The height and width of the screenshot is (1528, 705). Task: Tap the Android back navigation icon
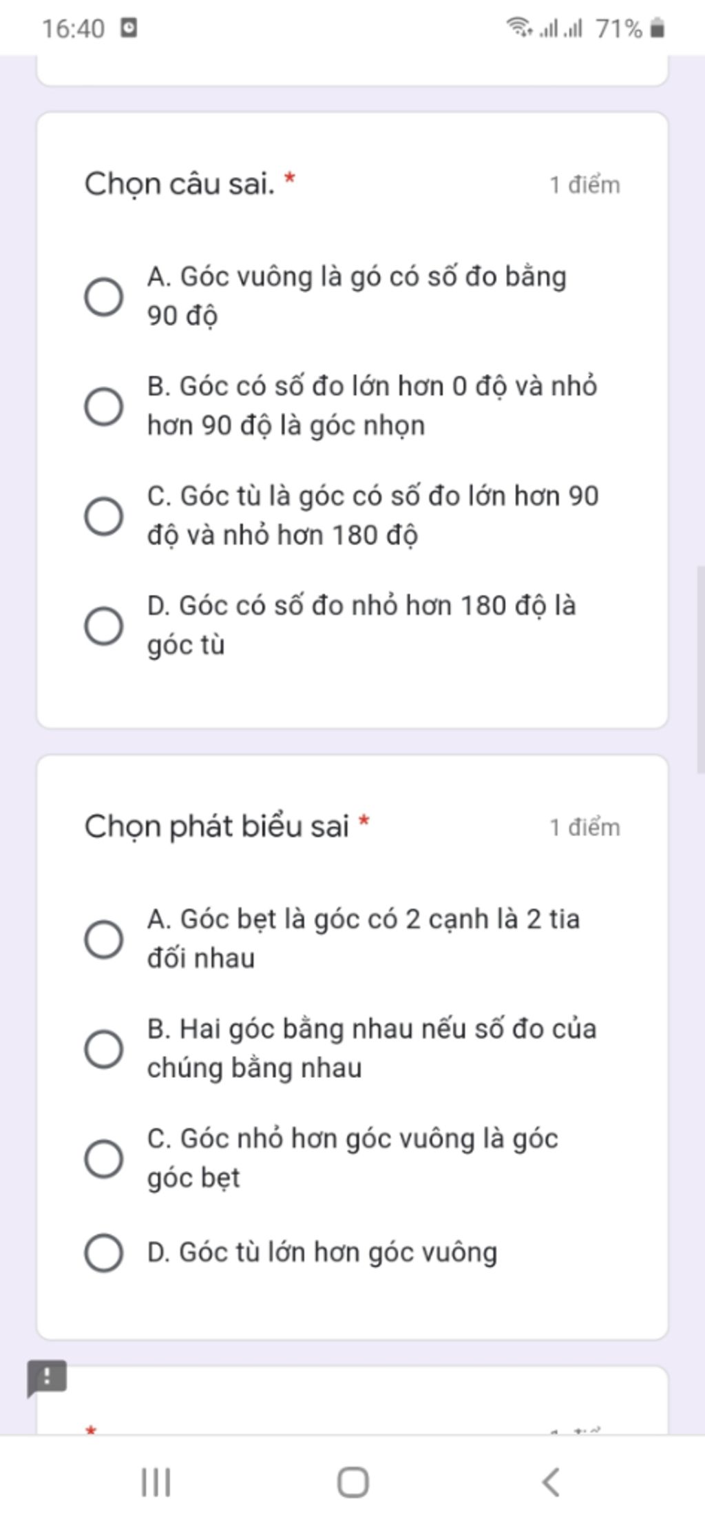click(551, 1482)
